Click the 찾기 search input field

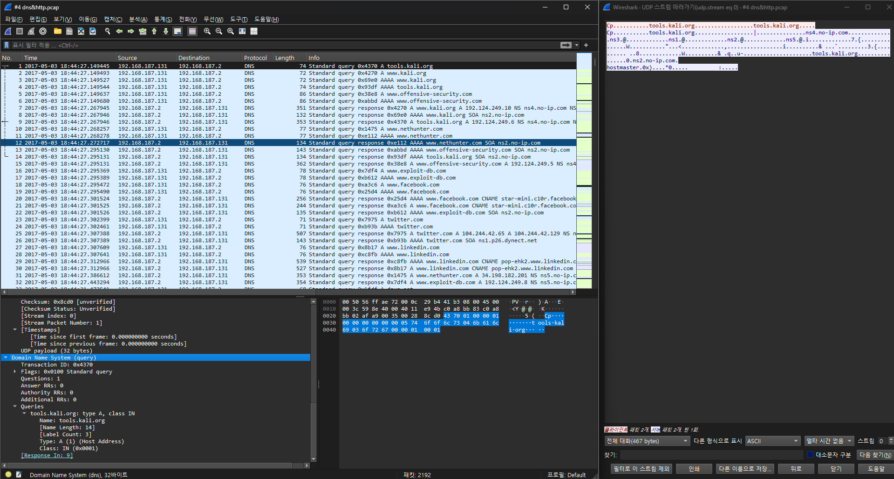click(711, 455)
